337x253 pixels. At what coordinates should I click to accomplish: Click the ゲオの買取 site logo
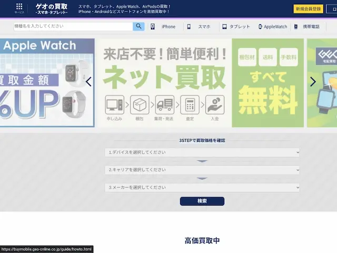click(x=51, y=8)
